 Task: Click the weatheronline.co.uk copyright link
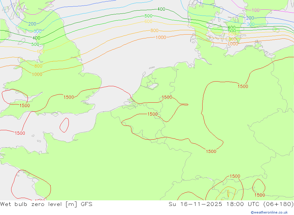point(269,212)
